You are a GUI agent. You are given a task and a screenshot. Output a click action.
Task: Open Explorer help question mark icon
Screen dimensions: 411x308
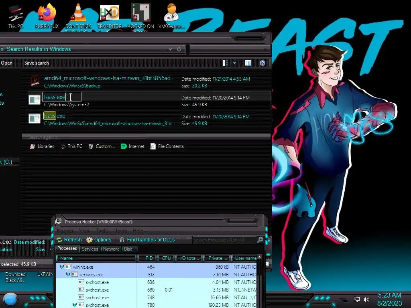pyautogui.click(x=262, y=63)
